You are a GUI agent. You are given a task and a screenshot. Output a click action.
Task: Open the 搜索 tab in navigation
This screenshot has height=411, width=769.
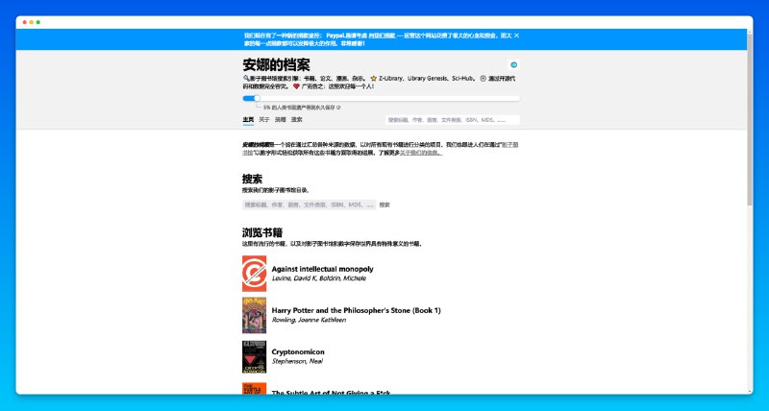tap(297, 120)
